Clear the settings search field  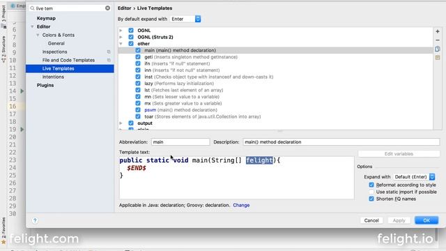tap(107, 8)
